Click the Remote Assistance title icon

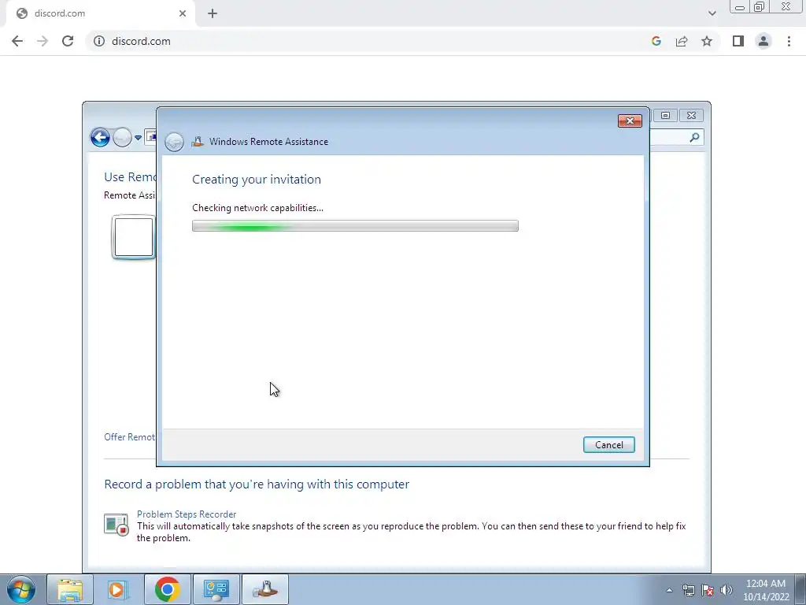pos(198,142)
